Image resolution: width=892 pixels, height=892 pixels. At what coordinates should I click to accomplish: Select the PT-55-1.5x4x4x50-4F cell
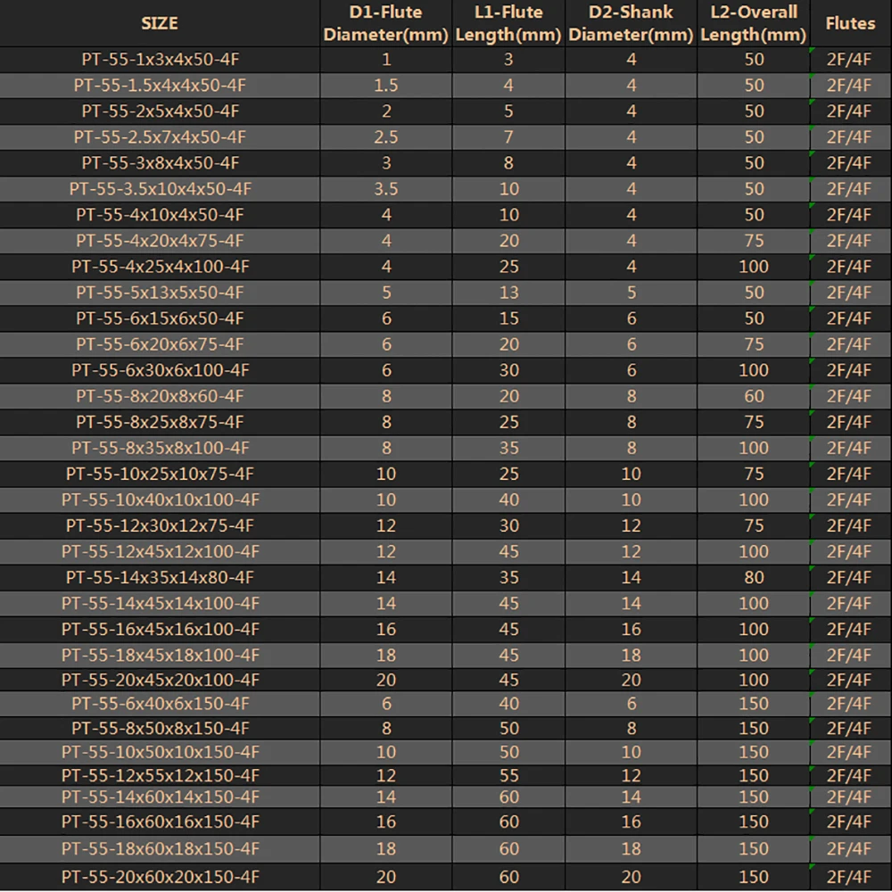[160, 86]
